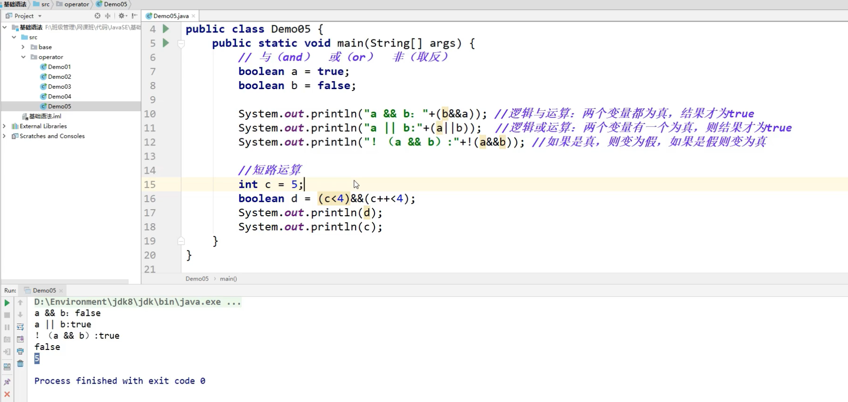Click 'Process finished with exit code 0' text
The image size is (848, 402).
pos(120,381)
